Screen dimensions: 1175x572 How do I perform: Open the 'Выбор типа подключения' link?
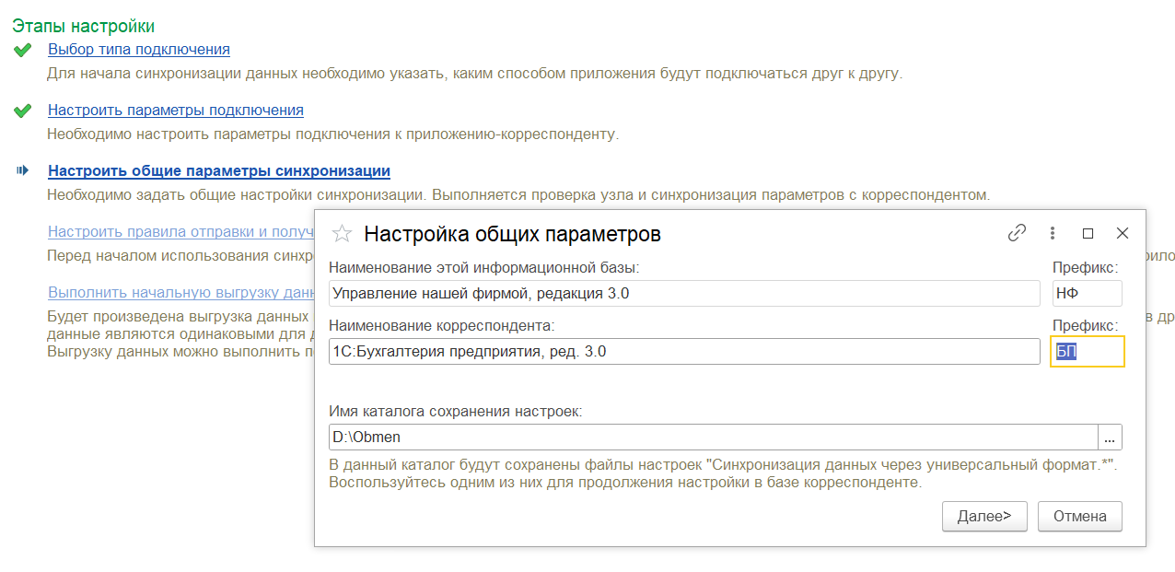(x=138, y=49)
